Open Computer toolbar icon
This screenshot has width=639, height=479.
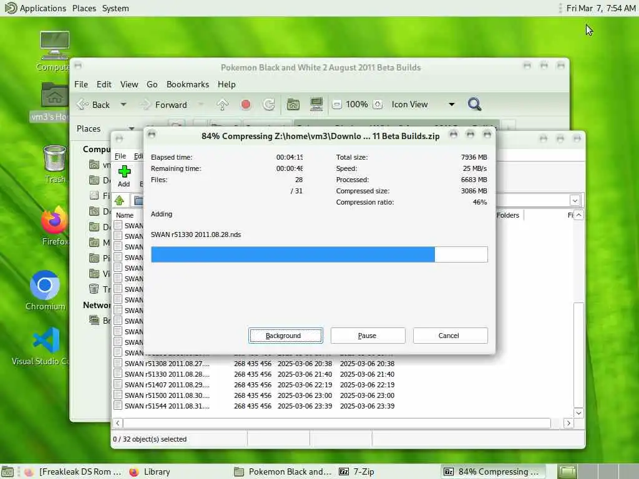316,105
